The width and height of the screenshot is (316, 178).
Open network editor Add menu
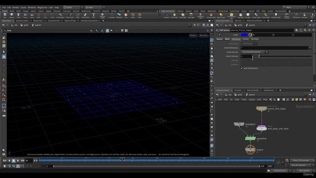220,99
